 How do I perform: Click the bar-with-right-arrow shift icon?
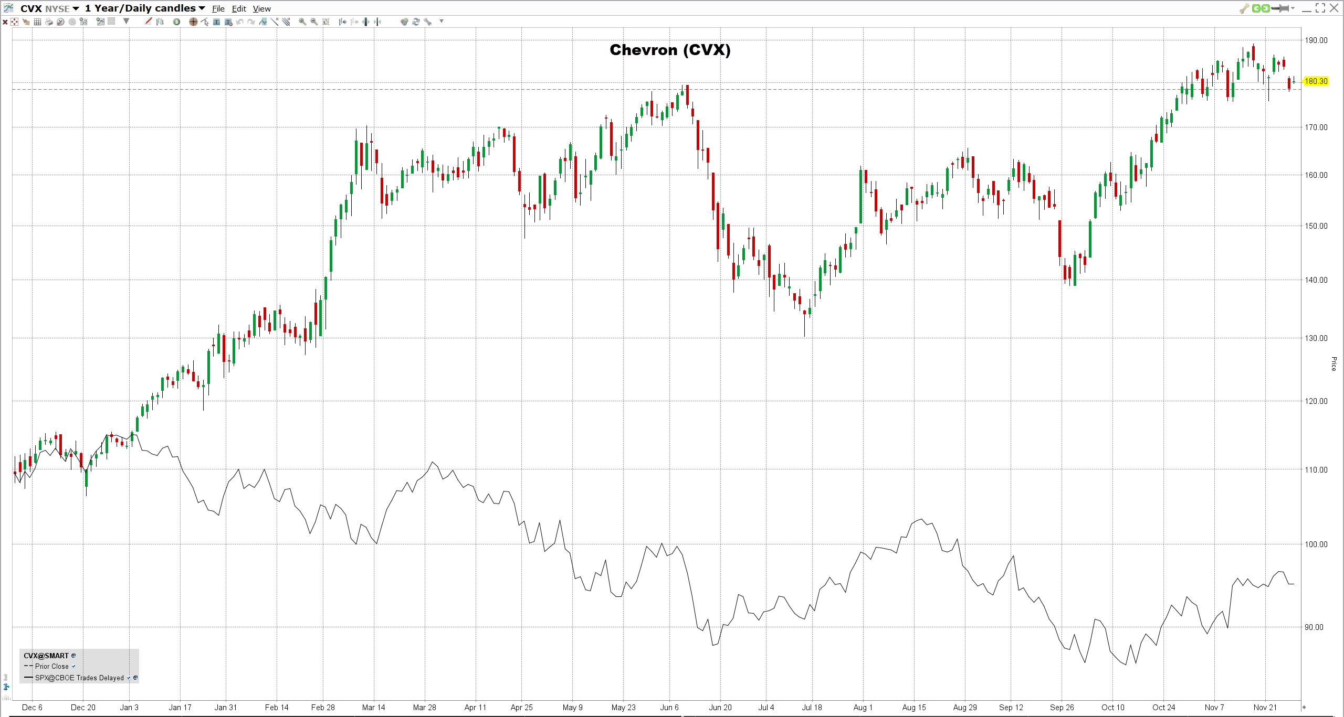(343, 22)
